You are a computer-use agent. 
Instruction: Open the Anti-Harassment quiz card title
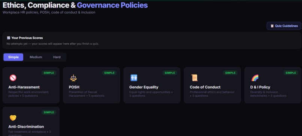24,87
